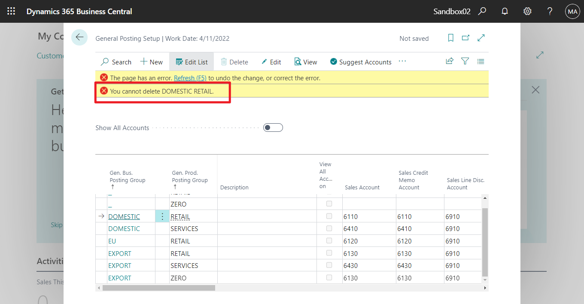Expand the page to full width
Screen dimensions: 584x304
pos(481,38)
